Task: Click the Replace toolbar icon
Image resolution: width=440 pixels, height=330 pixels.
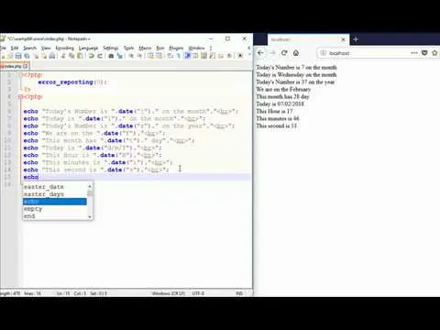Action: 120,56
